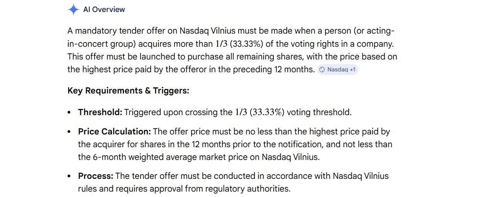Click "1/3 (33.33%)" in the Threshold bullet
The image size is (483, 197).
(259, 112)
